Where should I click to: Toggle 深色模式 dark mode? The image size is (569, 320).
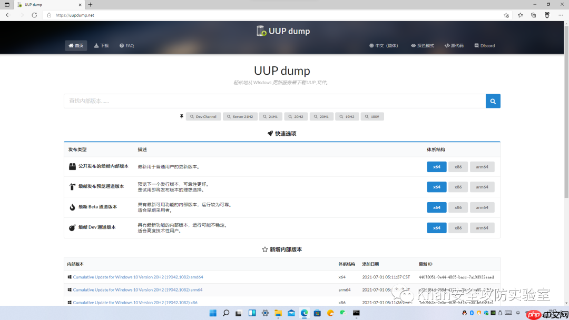[414, 45]
